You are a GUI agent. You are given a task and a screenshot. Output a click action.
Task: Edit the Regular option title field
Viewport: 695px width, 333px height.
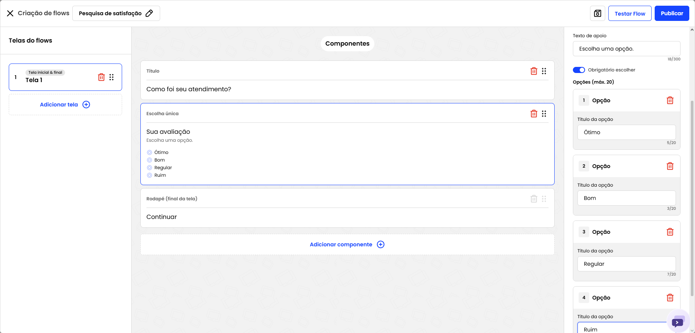[627, 264]
